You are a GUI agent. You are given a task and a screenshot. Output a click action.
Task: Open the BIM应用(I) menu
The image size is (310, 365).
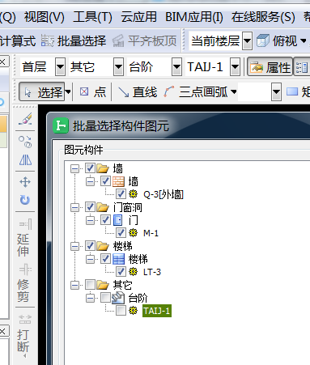click(x=194, y=17)
